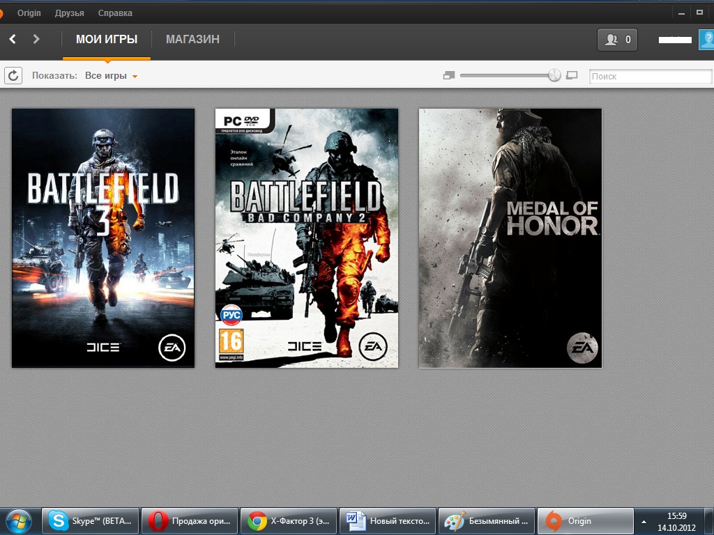714x535 pixels.
Task: Click in the Поиск search field
Action: pyautogui.click(x=651, y=77)
